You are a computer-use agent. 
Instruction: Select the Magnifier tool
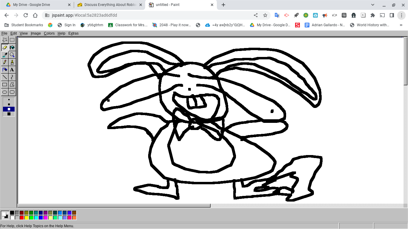12,55
